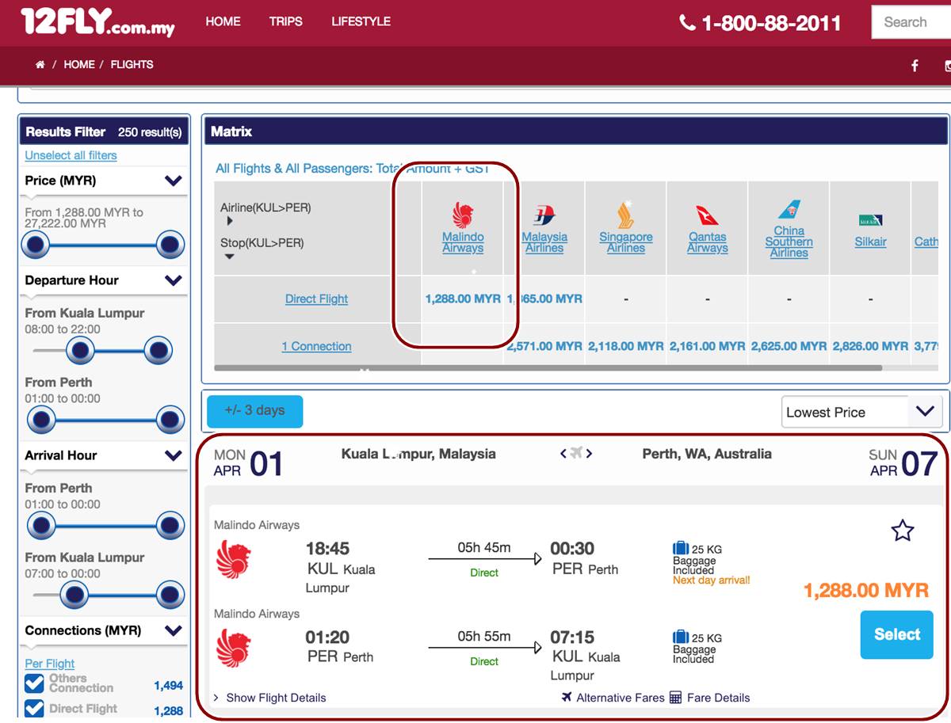This screenshot has width=951, height=723.
Task: Select the 1,288.00 MYR Malindo flight
Action: click(896, 634)
